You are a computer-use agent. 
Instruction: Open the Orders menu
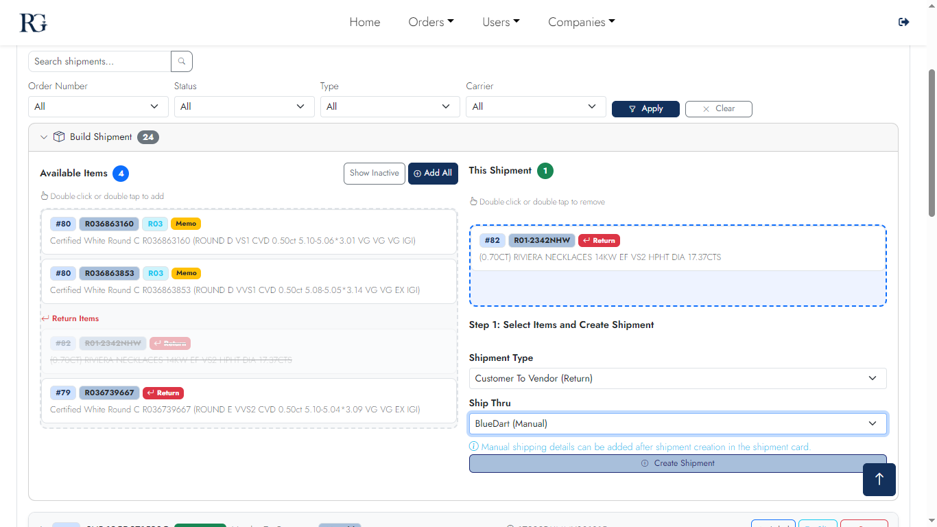point(431,22)
